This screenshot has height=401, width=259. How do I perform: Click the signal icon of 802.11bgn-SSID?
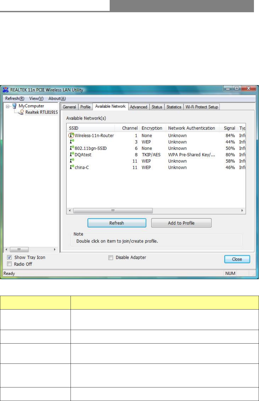click(x=72, y=148)
